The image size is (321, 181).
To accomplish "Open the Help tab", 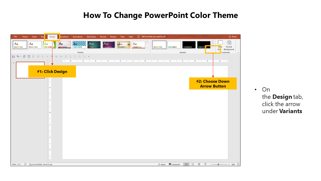I will 131,37.
